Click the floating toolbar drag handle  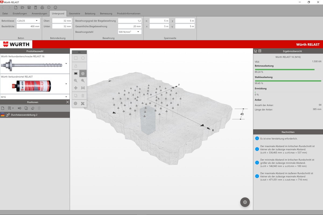(x=79, y=52)
